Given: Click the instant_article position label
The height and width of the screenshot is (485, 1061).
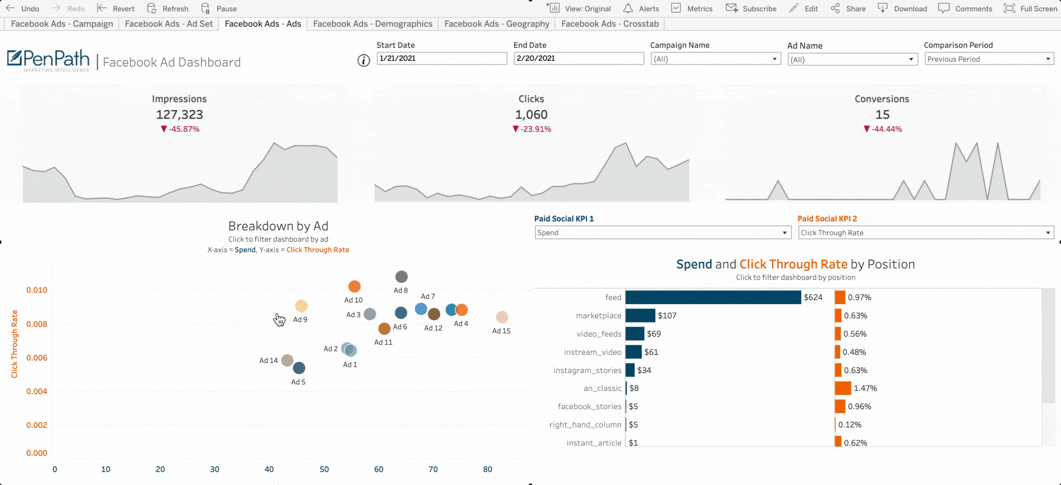Looking at the screenshot, I should point(594,443).
